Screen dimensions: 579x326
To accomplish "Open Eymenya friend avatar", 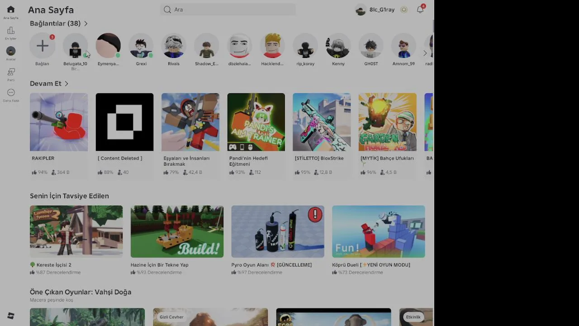I will click(x=108, y=45).
